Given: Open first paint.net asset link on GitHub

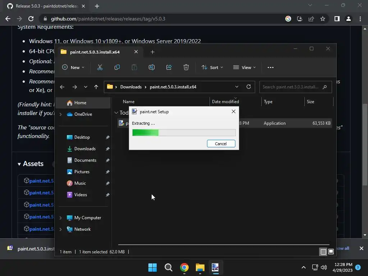Looking at the screenshot, I should click(x=41, y=181).
